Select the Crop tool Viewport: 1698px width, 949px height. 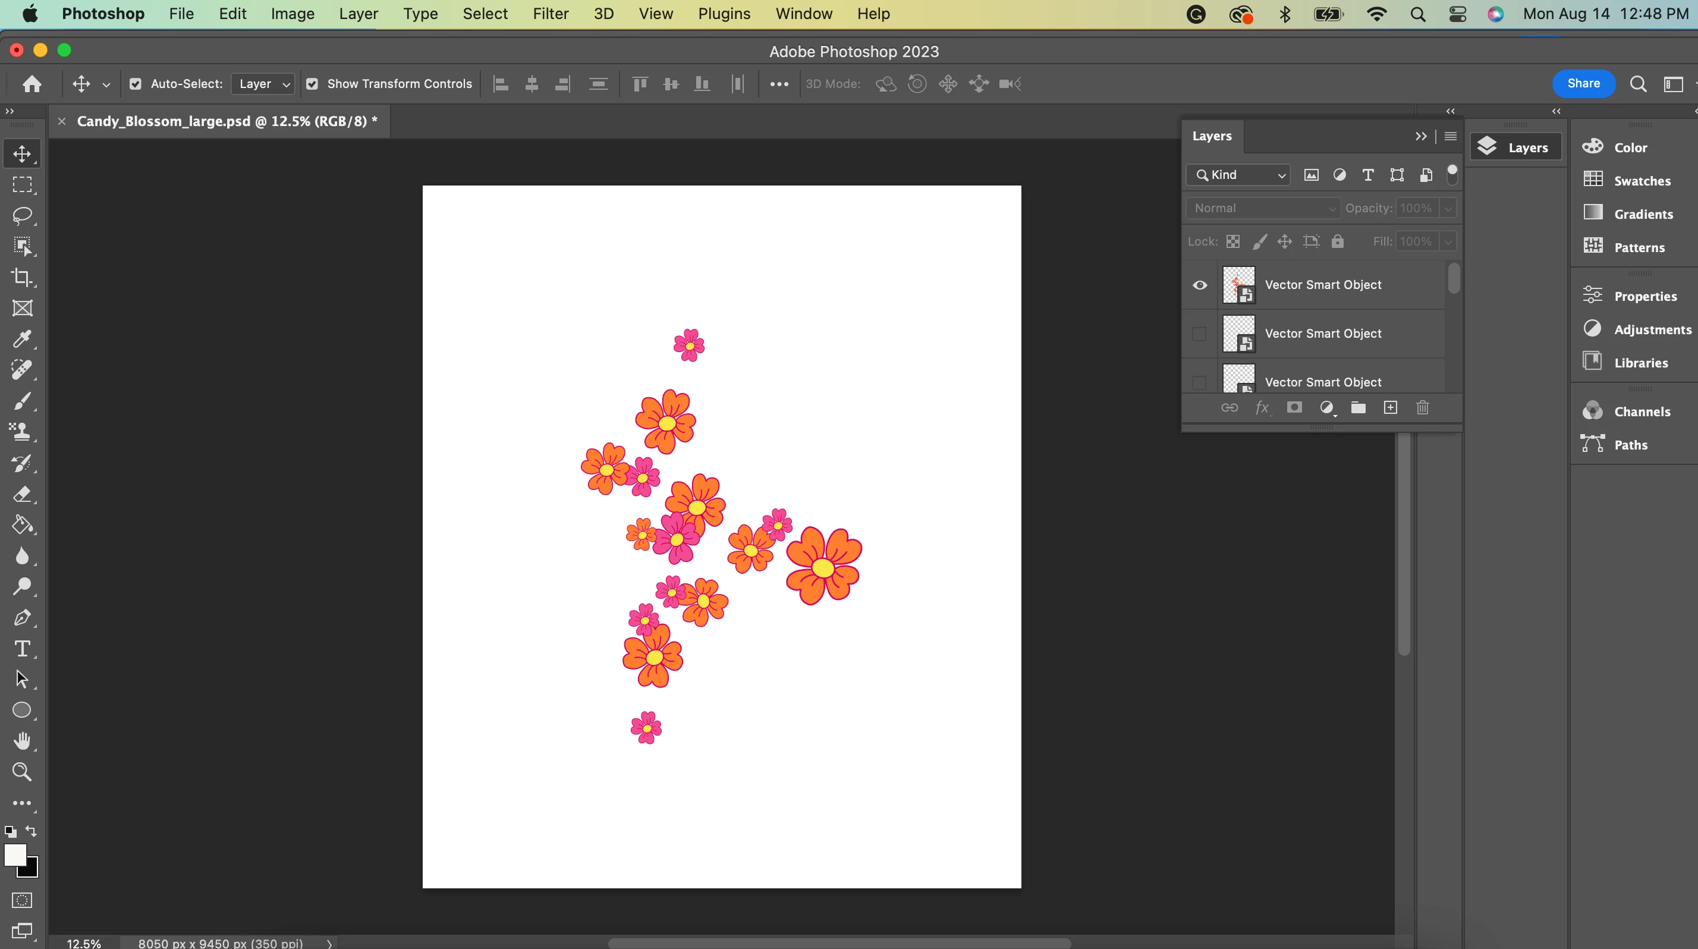coord(22,278)
